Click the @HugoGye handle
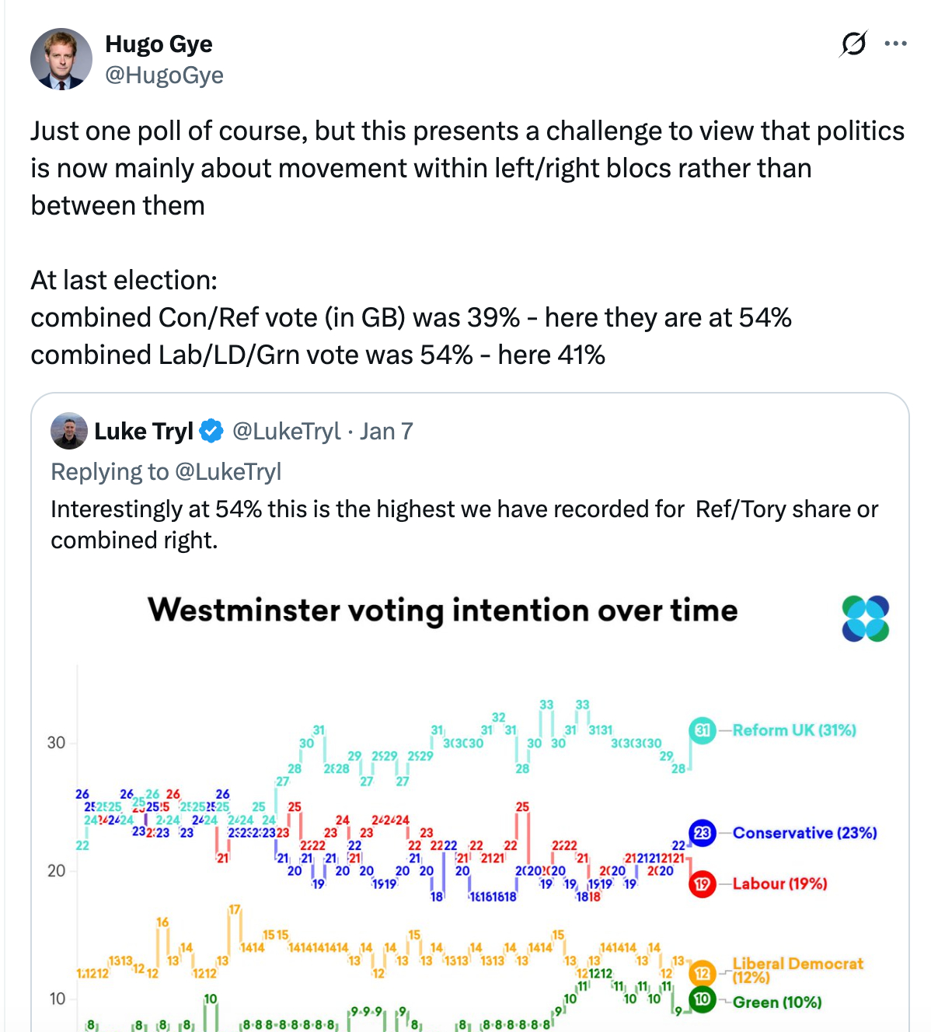The height and width of the screenshot is (1032, 931). click(x=164, y=75)
